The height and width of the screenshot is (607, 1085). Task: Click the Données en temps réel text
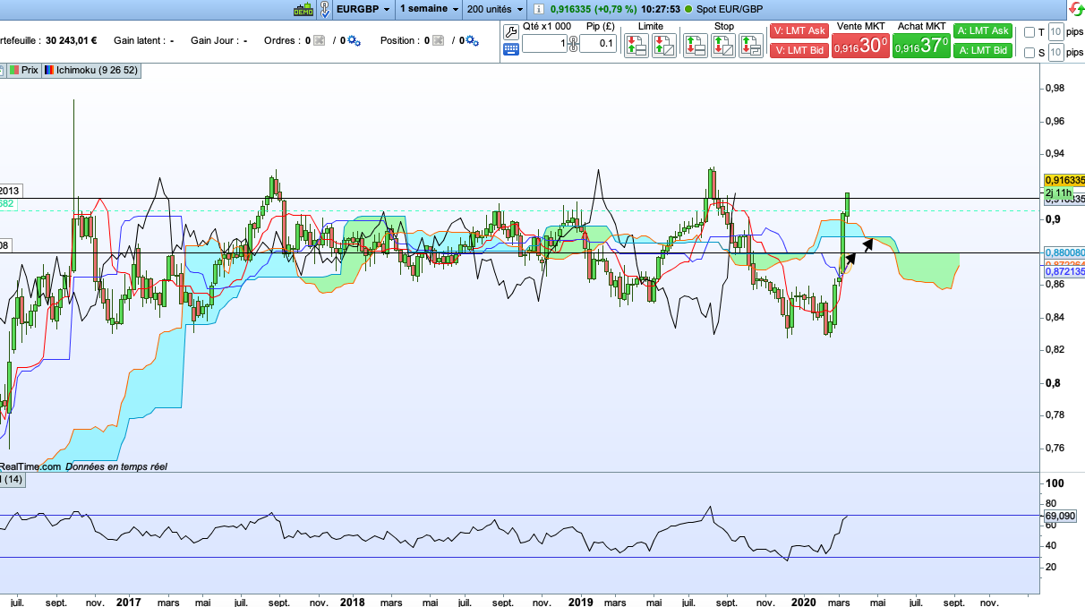point(116,466)
